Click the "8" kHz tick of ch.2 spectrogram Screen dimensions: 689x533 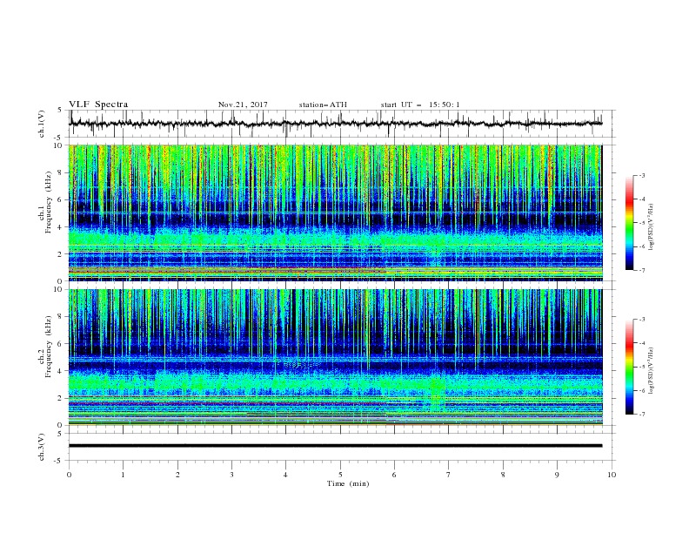[x=62, y=317]
